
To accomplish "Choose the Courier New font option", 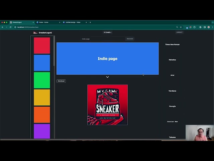I will [x=173, y=121].
